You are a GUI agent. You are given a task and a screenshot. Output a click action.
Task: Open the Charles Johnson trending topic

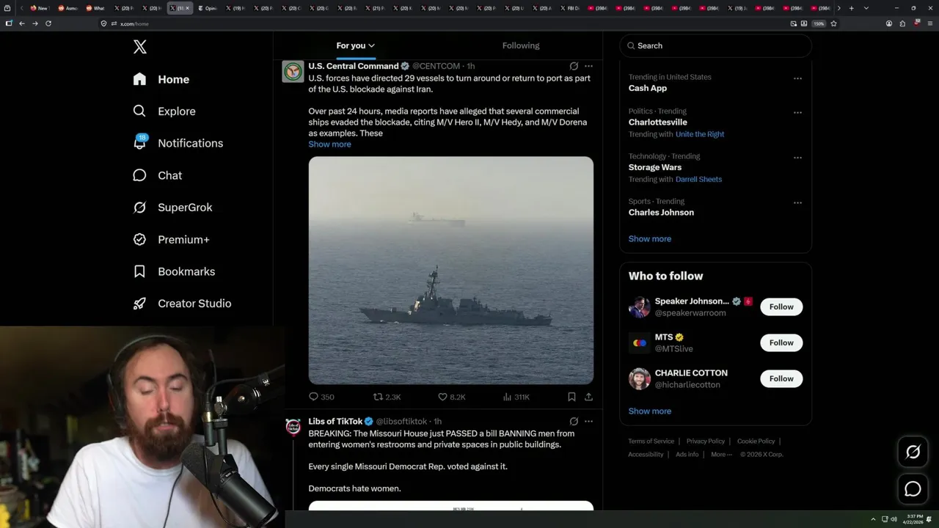pos(661,213)
